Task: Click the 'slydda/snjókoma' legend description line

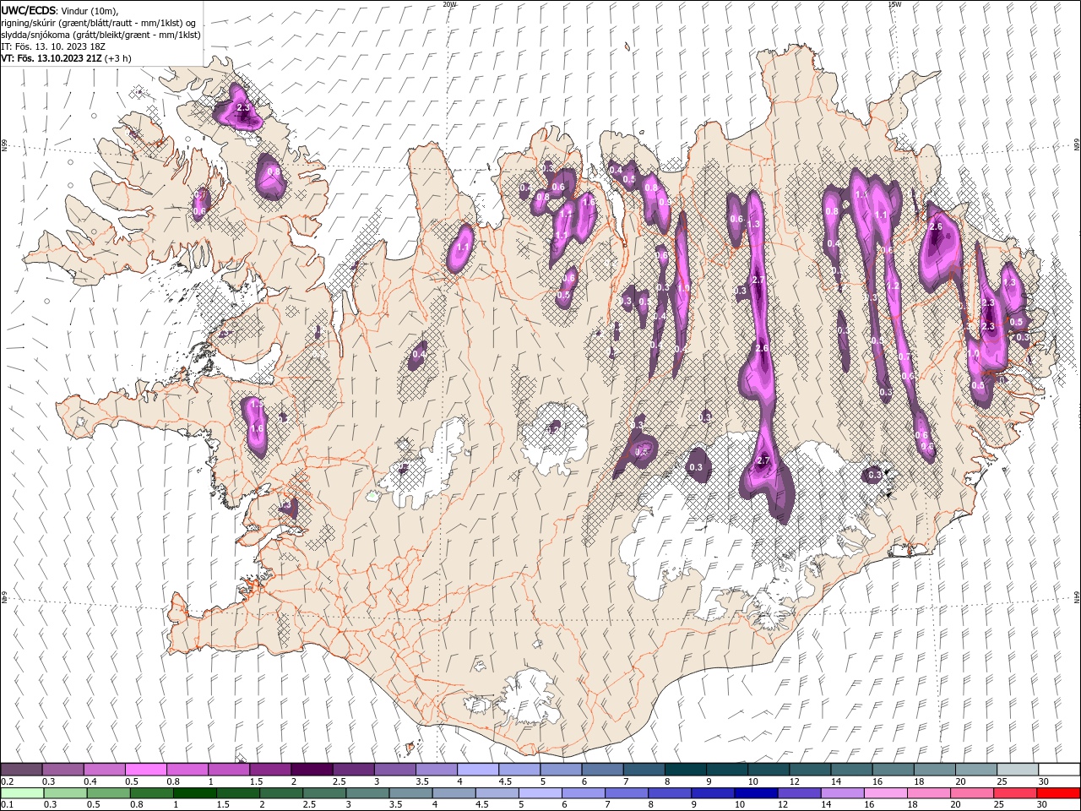Action: (x=100, y=35)
